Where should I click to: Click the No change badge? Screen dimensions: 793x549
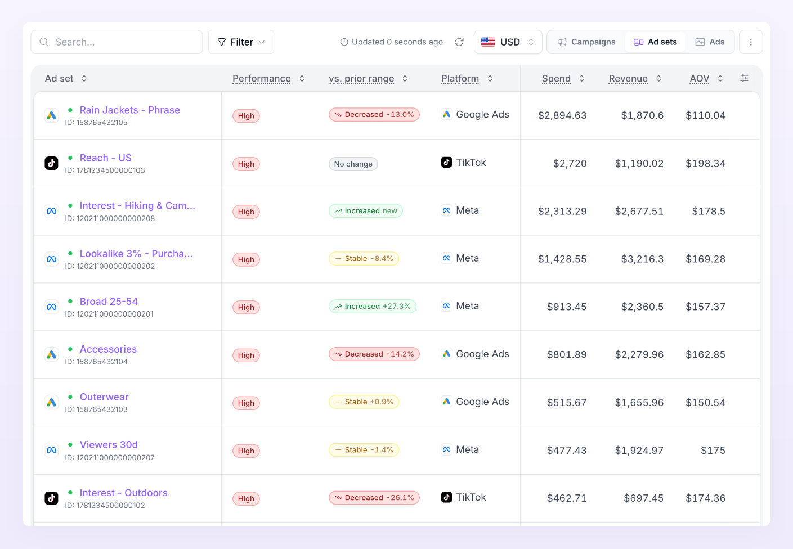(353, 164)
